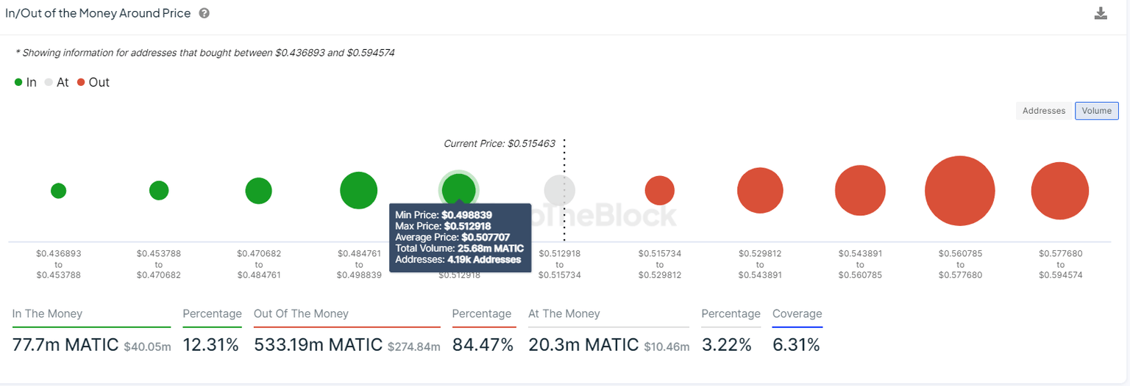Click red bubble for $0.529812 to $0.543891
1130x386 pixels.
pyautogui.click(x=760, y=191)
